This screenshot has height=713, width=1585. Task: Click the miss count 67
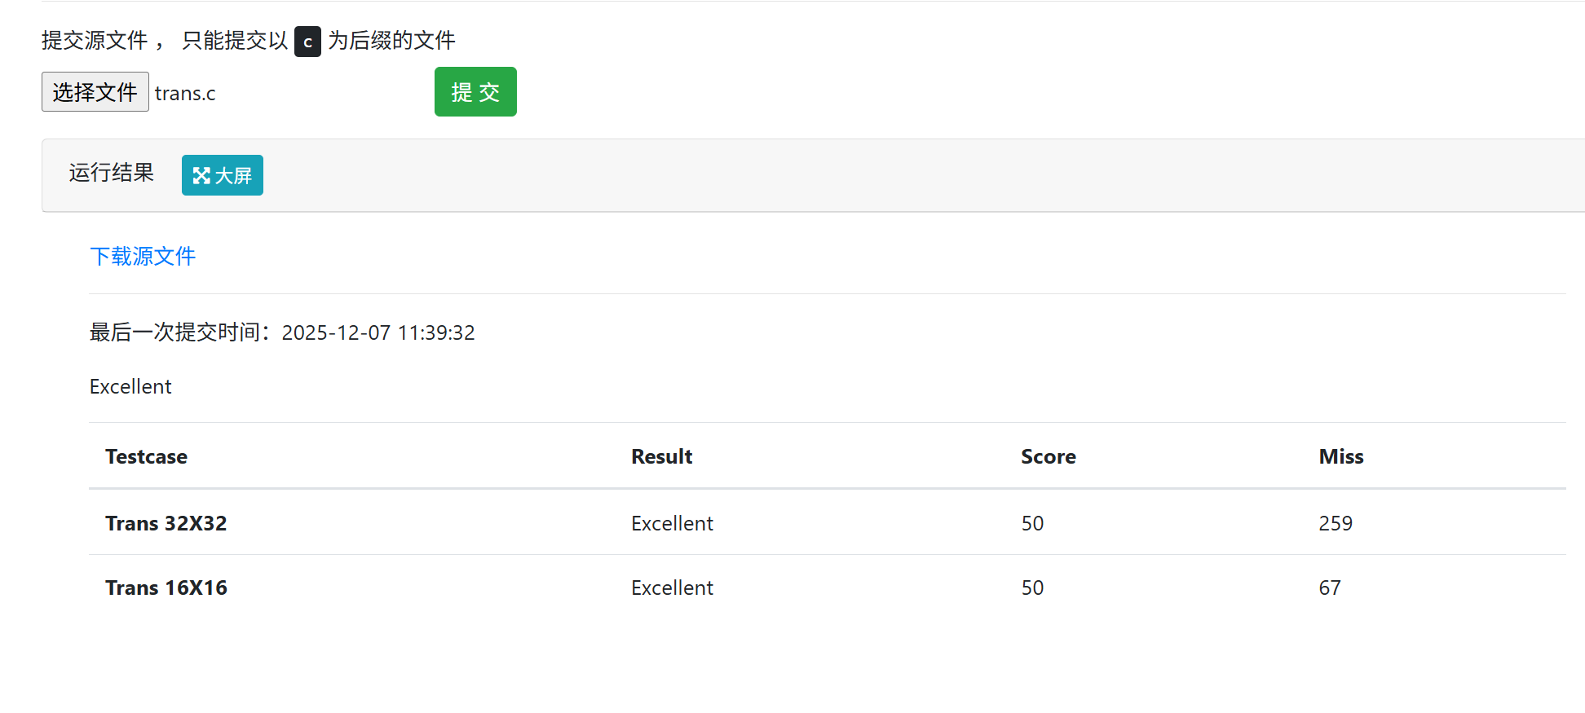pos(1329,588)
